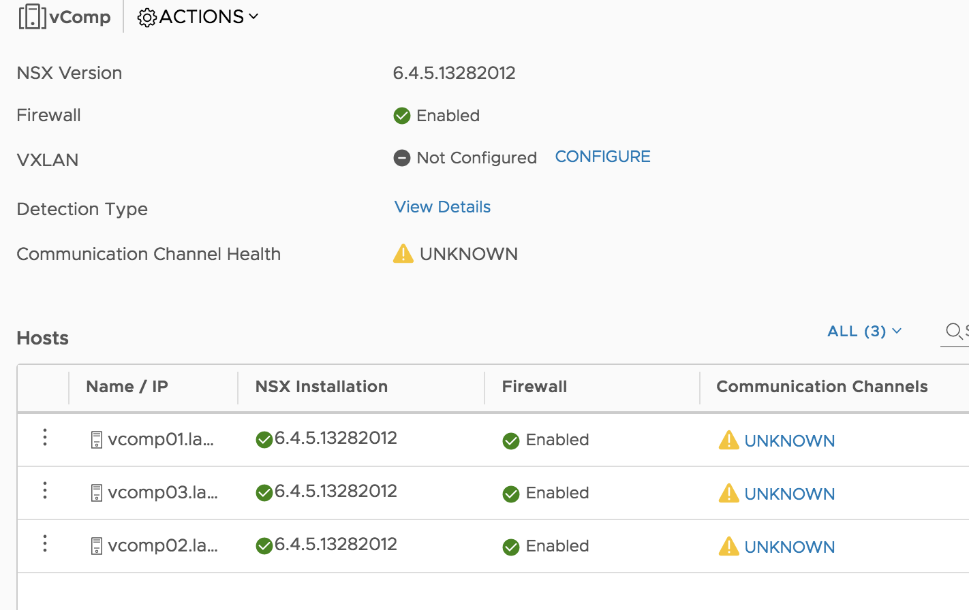Click the Not Configured status icon for VXLAN
This screenshot has width=969, height=610.
tap(403, 157)
